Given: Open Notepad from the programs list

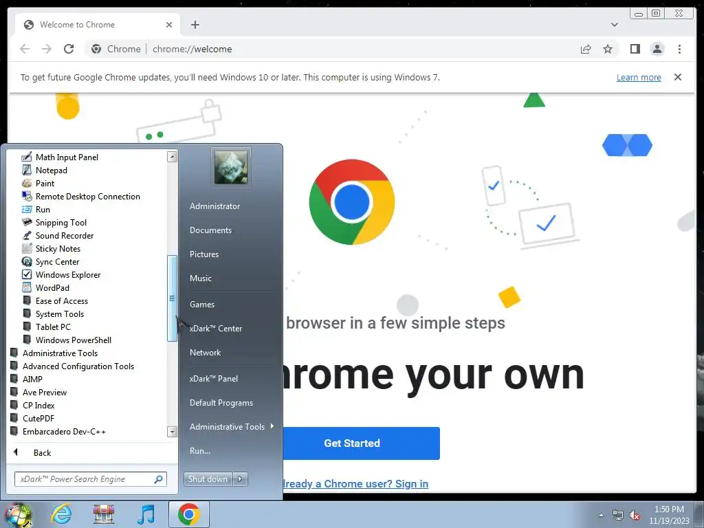Looking at the screenshot, I should (x=51, y=170).
